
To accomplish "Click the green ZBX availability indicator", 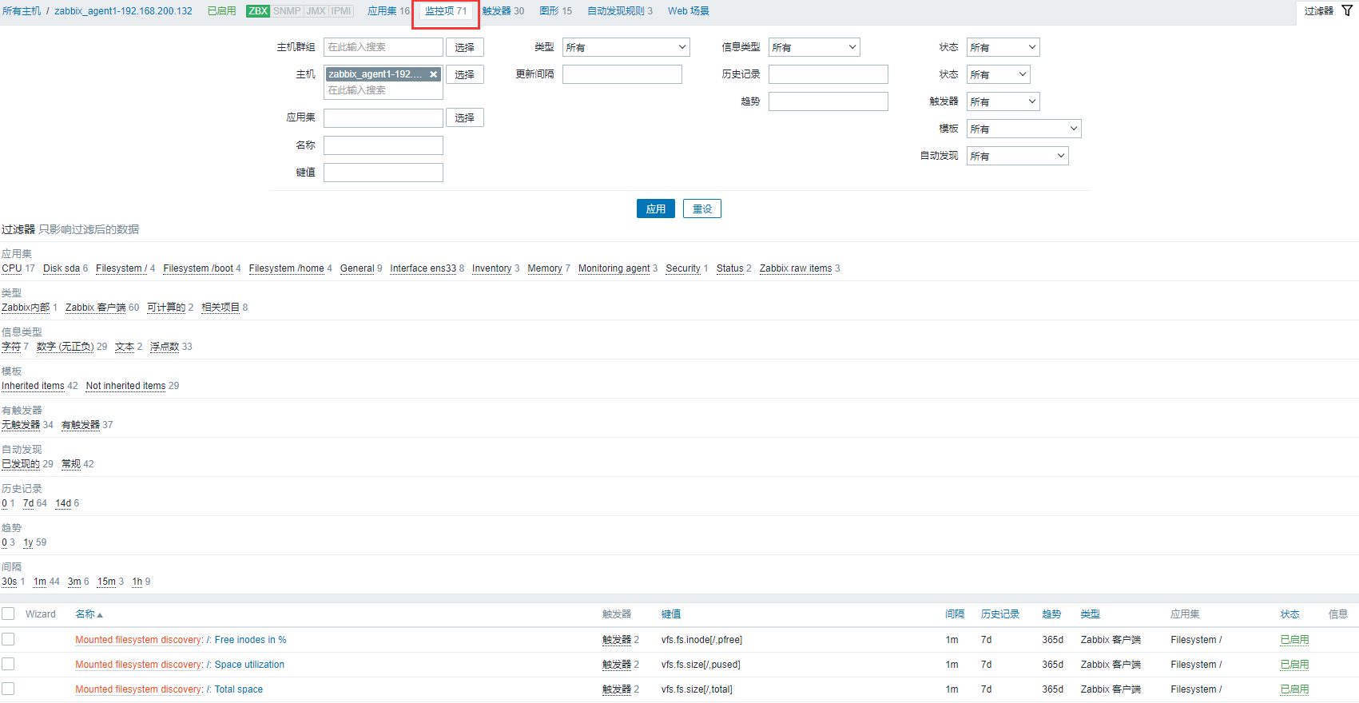I will (258, 11).
